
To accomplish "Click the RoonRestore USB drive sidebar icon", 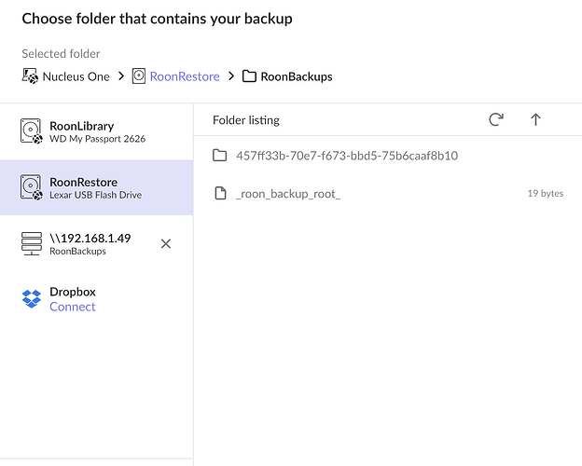I will click(x=31, y=187).
